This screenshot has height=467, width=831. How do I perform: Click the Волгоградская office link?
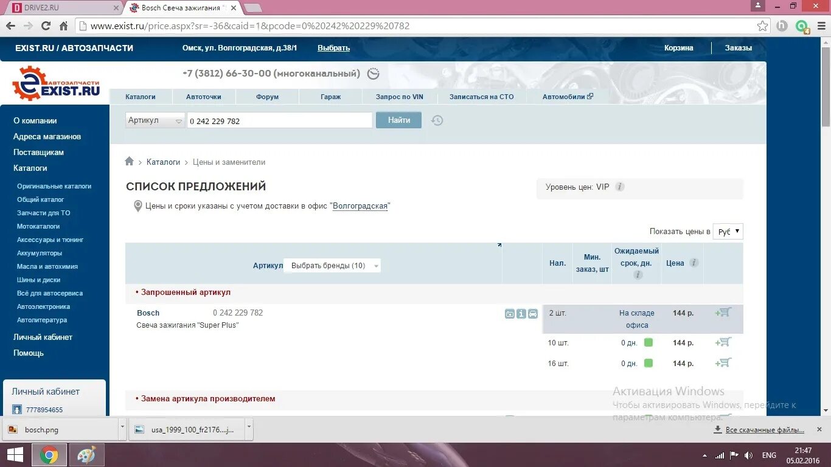click(360, 206)
